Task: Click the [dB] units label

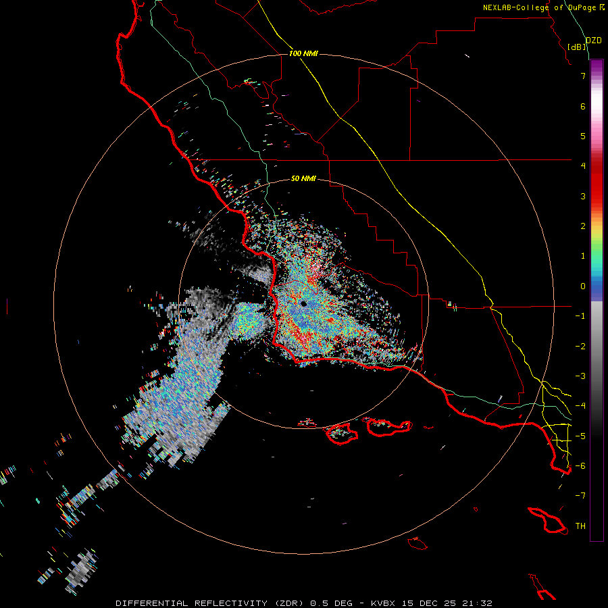Action: click(x=577, y=47)
